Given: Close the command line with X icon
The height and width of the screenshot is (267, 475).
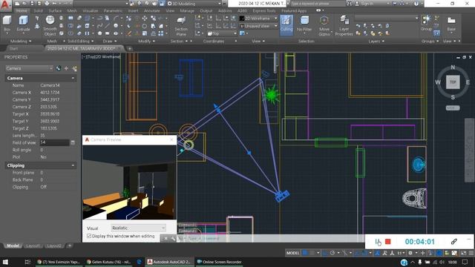Looking at the screenshot, I should tap(166, 239).
